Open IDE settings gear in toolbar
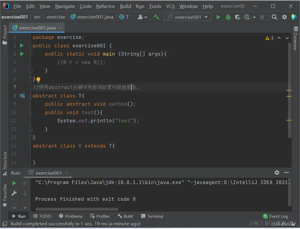 click(284, 17)
